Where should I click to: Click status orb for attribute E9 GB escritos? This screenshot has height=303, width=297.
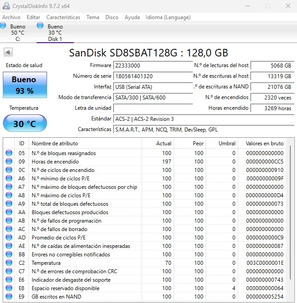pos(9,296)
